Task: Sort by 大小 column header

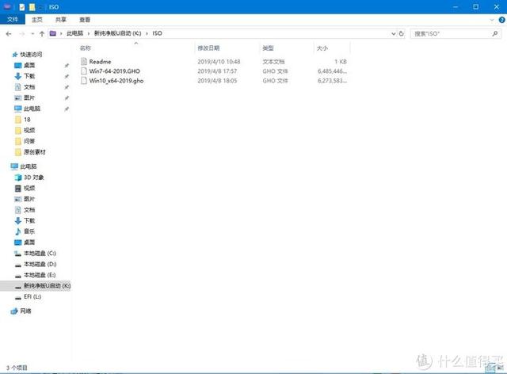Action: pyautogui.click(x=322, y=48)
